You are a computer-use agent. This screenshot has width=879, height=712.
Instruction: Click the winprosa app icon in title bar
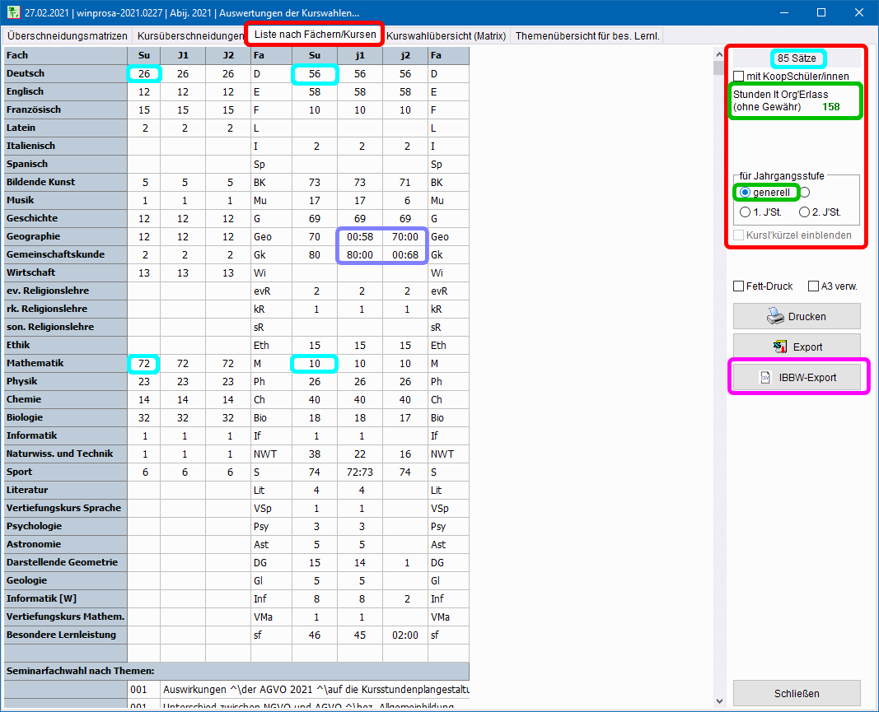tap(12, 12)
